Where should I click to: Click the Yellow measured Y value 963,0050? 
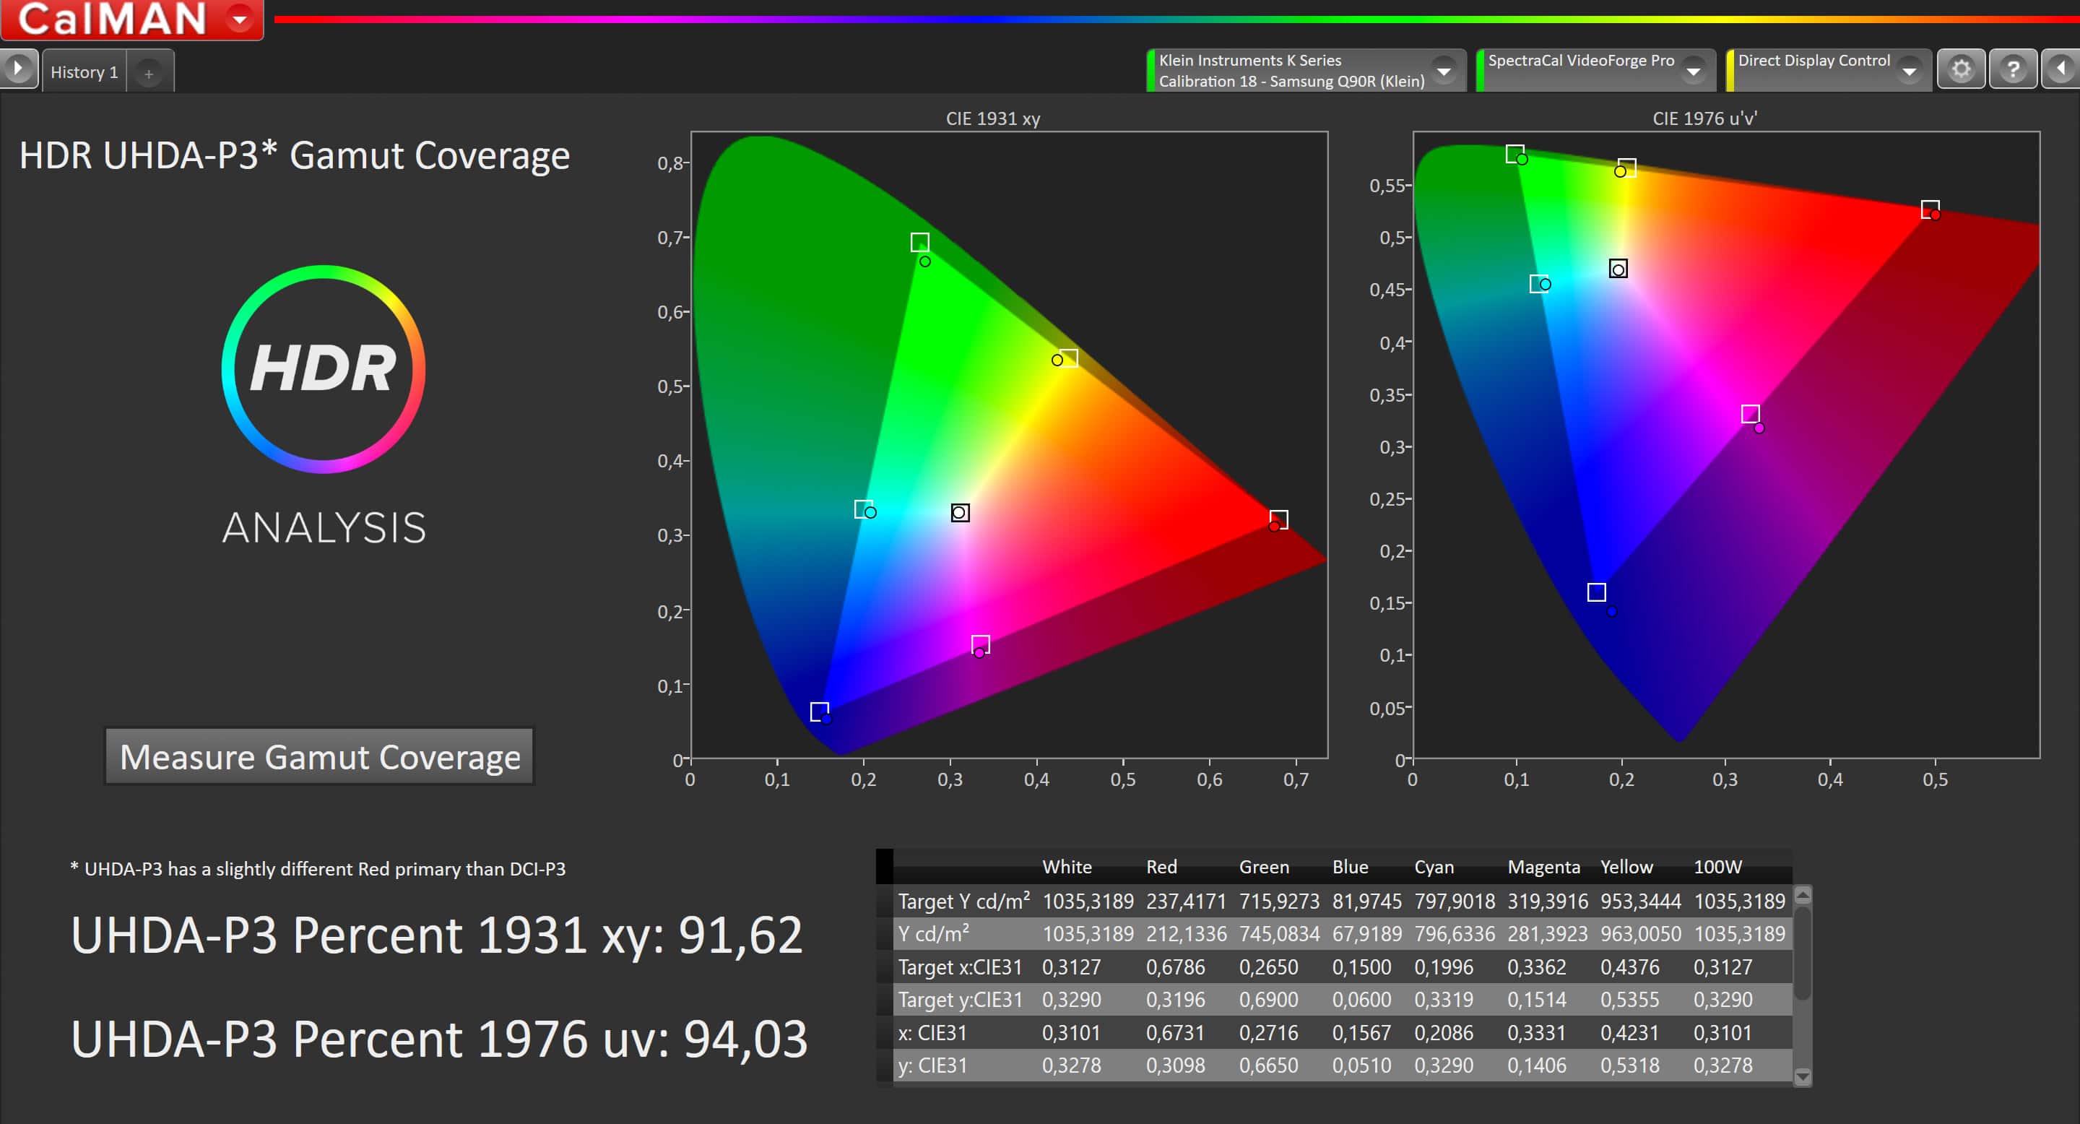coord(1641,933)
